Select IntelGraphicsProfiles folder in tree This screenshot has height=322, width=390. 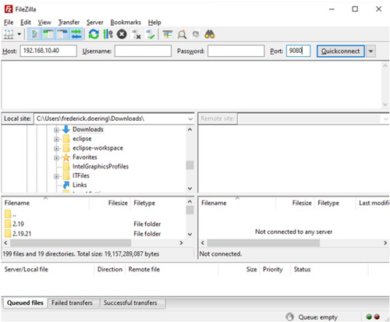click(101, 166)
